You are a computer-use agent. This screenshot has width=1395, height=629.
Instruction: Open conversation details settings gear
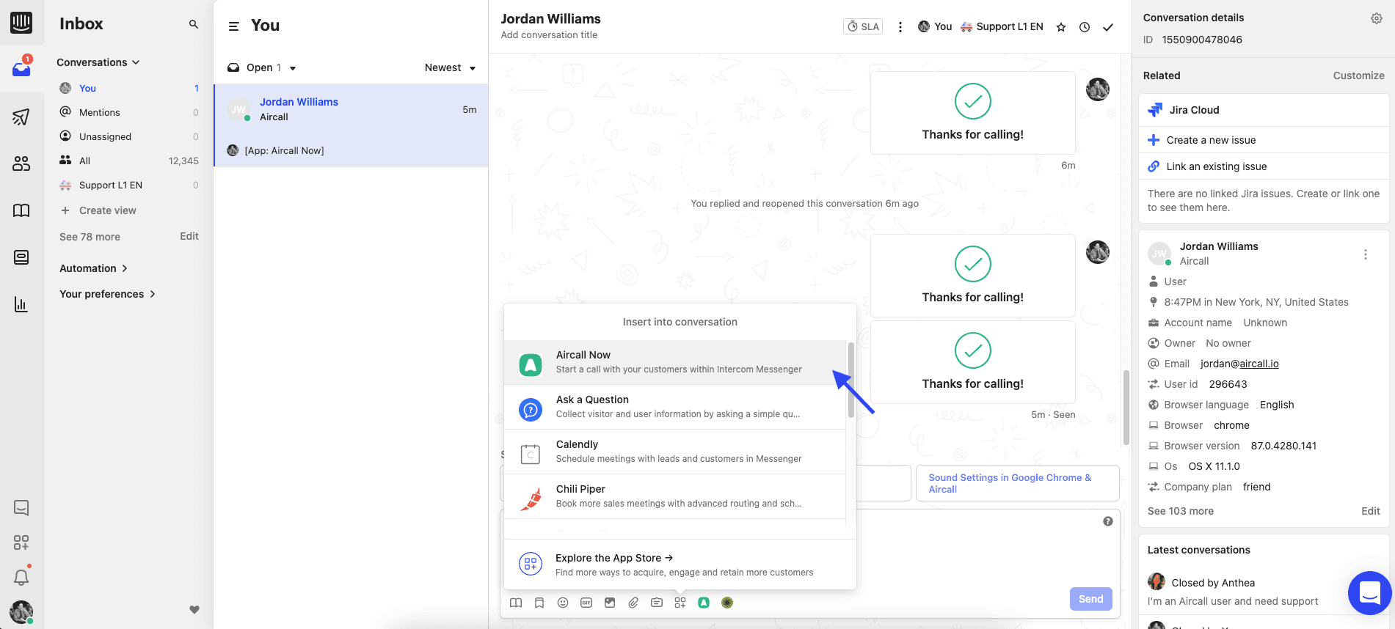tap(1377, 18)
